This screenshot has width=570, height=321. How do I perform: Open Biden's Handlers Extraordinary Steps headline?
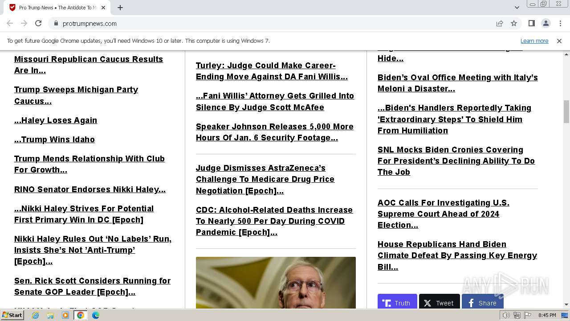tap(454, 119)
